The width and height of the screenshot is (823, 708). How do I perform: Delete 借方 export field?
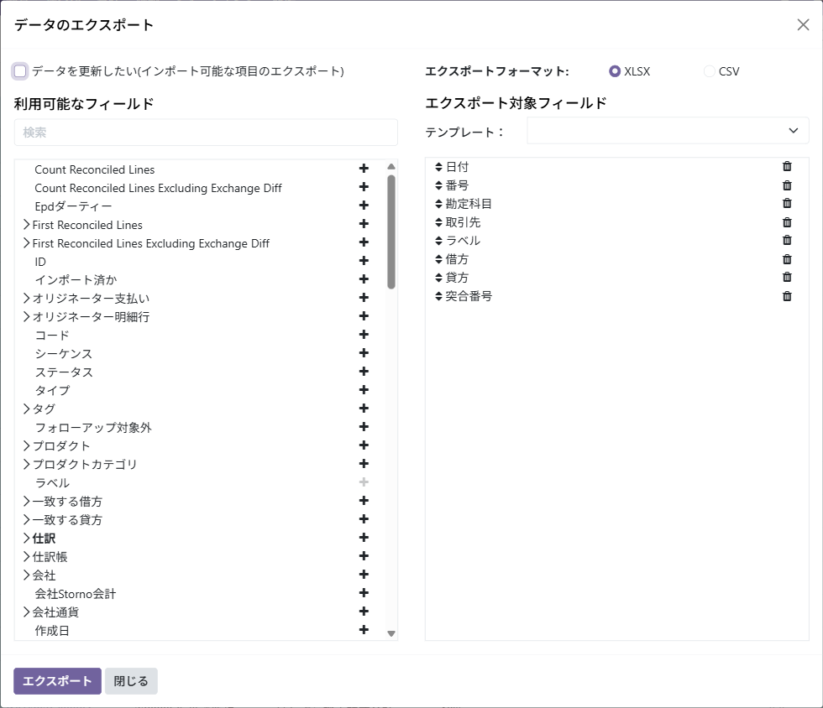pyautogui.click(x=787, y=259)
